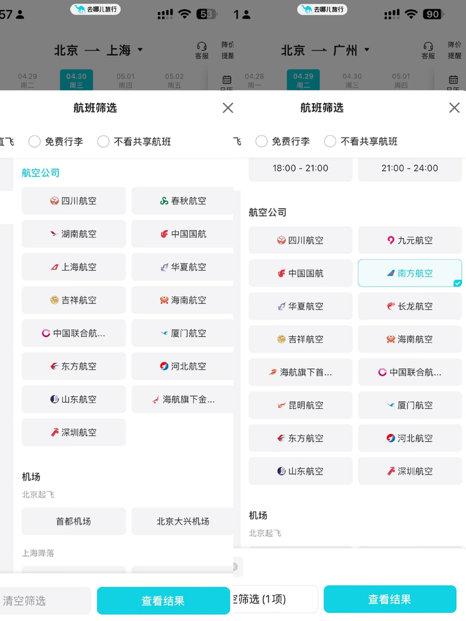This screenshot has height=621, width=466.
Task: Select 深圳航空 in left Shanghai panel
Action: pos(74,432)
